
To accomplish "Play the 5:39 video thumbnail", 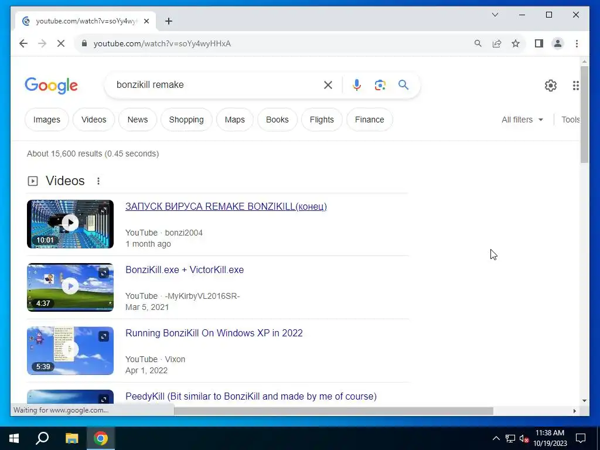I will 70,350.
